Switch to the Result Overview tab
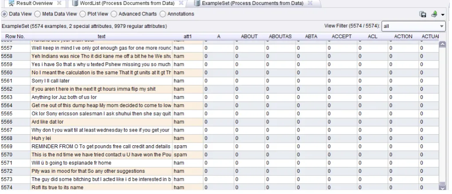 34,3
